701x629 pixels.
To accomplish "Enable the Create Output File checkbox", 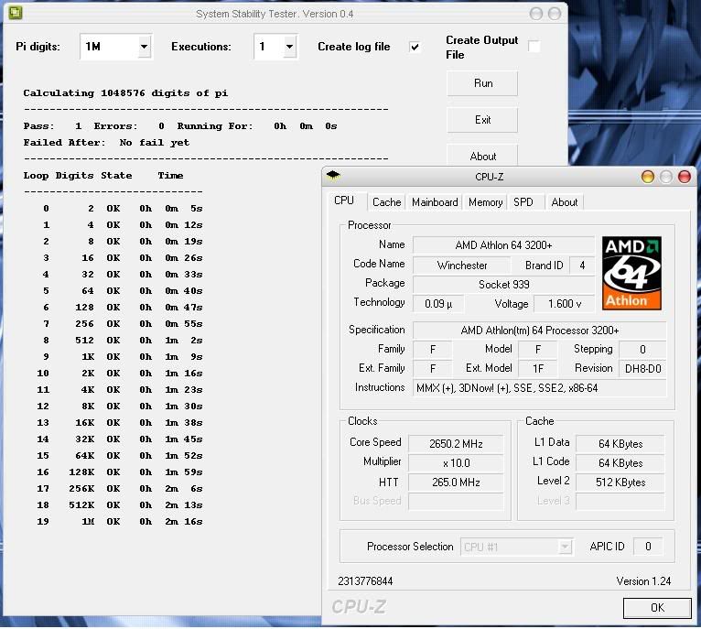I will pos(534,47).
